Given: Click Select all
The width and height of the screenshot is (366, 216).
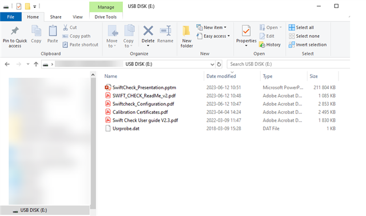Looking at the screenshot, I should [x=301, y=27].
